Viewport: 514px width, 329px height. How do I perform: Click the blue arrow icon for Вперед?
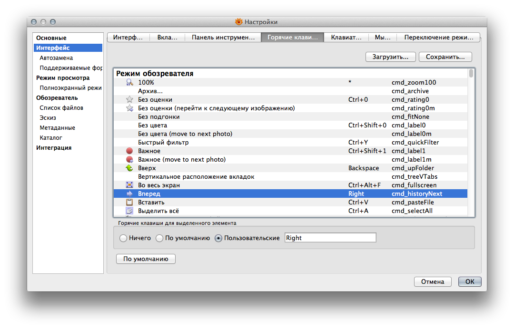click(x=129, y=194)
